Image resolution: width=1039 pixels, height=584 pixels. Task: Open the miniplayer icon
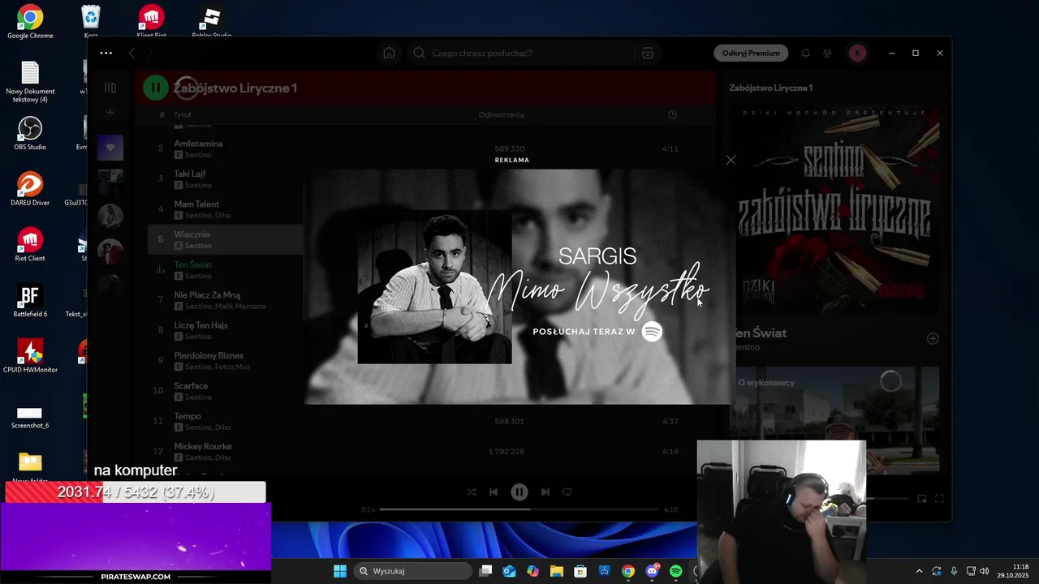click(921, 499)
